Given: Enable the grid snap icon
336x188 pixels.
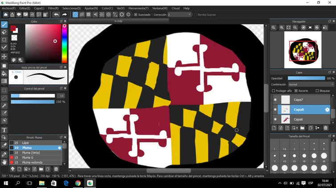Looking at the screenshot, I should 89,15.
